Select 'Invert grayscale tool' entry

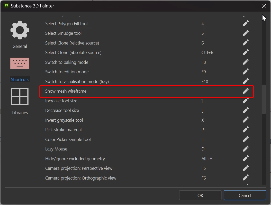64,120
